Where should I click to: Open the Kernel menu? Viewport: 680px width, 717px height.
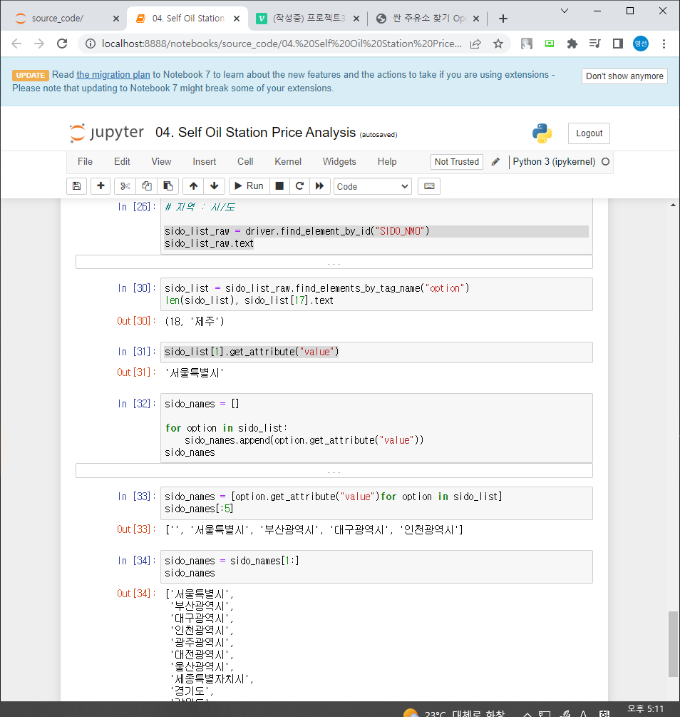tap(288, 161)
